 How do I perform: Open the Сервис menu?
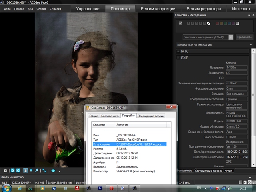pyautogui.click(x=41, y=8)
